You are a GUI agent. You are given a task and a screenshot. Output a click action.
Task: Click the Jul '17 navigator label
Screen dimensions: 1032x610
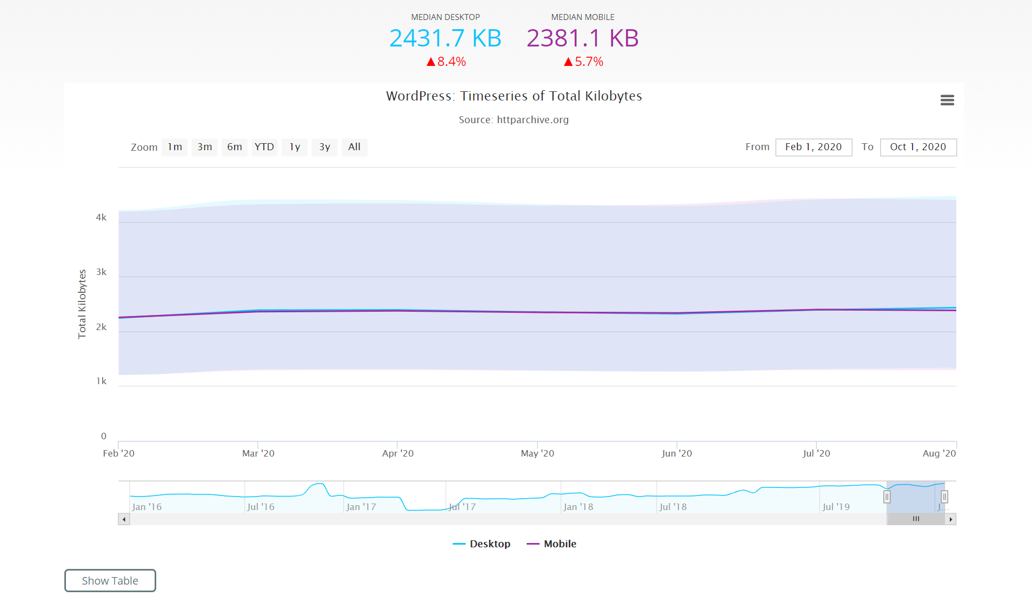(x=462, y=507)
